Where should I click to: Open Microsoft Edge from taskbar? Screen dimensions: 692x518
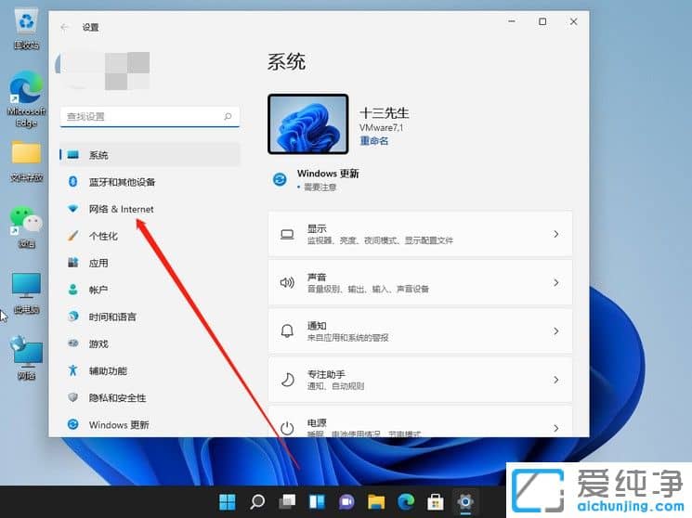(406, 501)
